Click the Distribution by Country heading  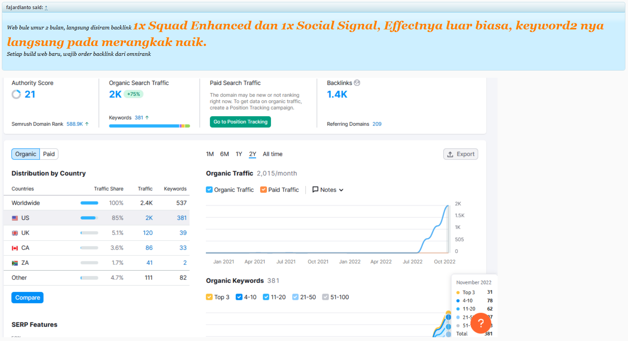(49, 173)
